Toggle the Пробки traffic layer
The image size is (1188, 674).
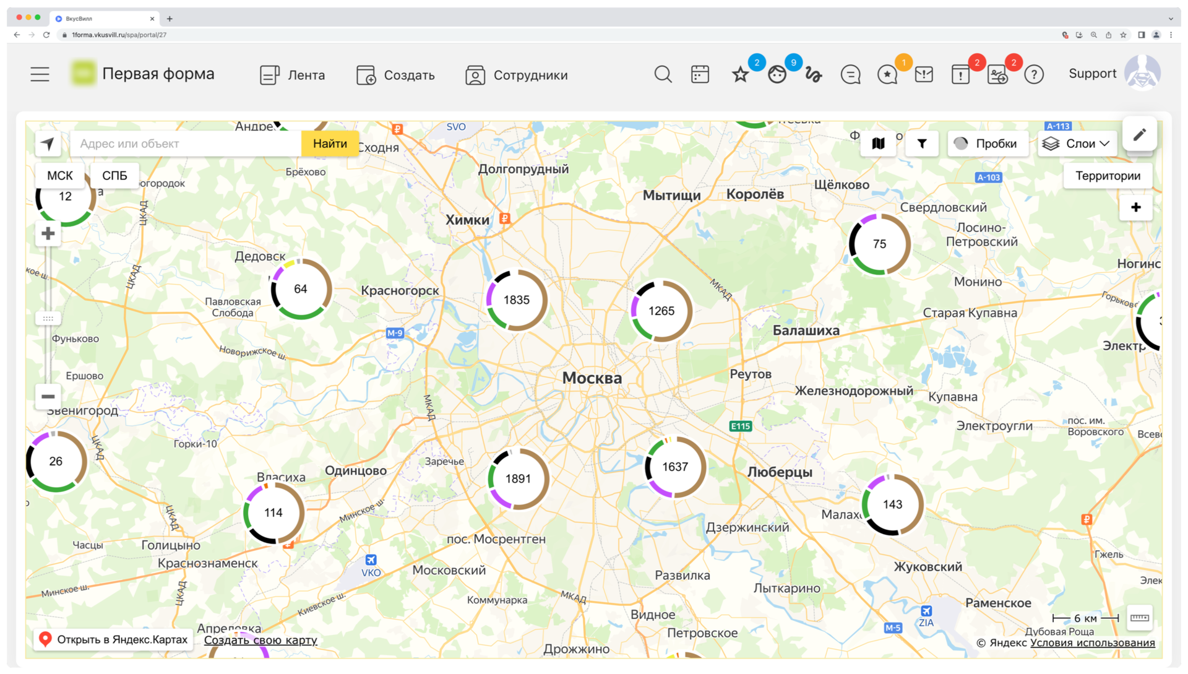[x=987, y=144]
